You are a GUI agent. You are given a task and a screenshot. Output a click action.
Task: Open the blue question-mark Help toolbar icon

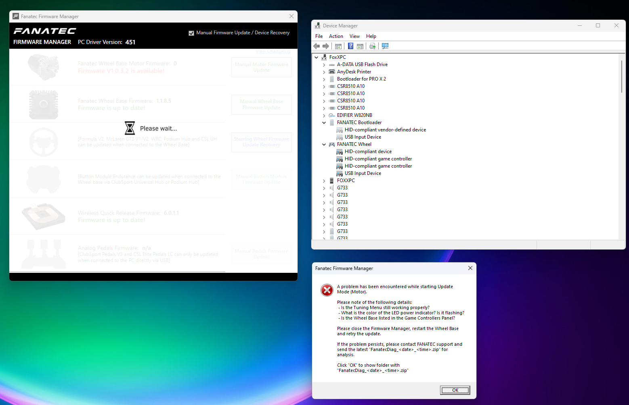(350, 46)
